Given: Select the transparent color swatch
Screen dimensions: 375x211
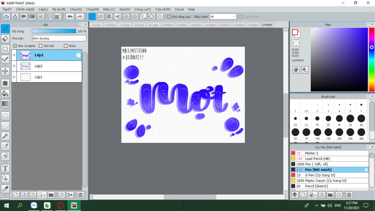Looking at the screenshot, I should tap(296, 43).
